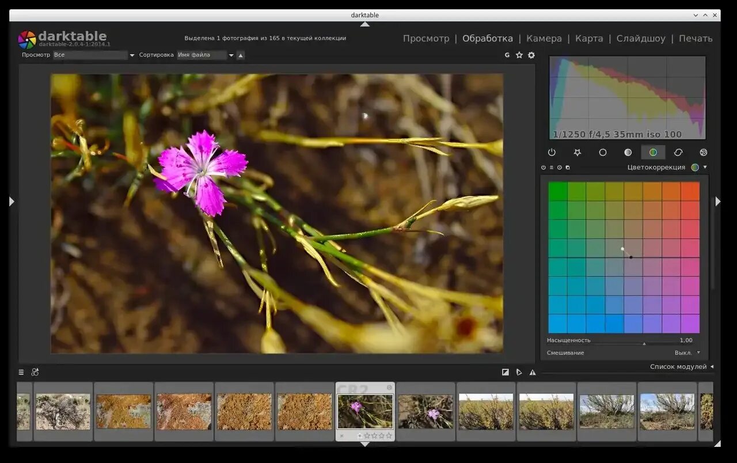
Task: Open the Слайдшоу view
Action: tap(641, 38)
